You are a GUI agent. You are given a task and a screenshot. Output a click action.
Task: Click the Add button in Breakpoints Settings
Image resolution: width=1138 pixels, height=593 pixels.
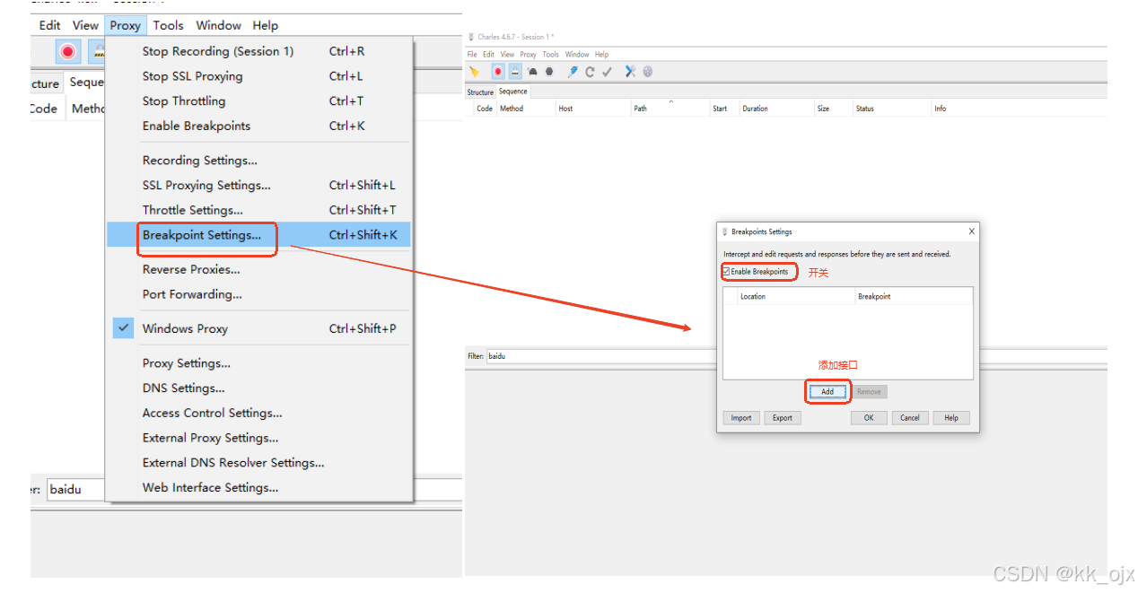click(x=827, y=392)
